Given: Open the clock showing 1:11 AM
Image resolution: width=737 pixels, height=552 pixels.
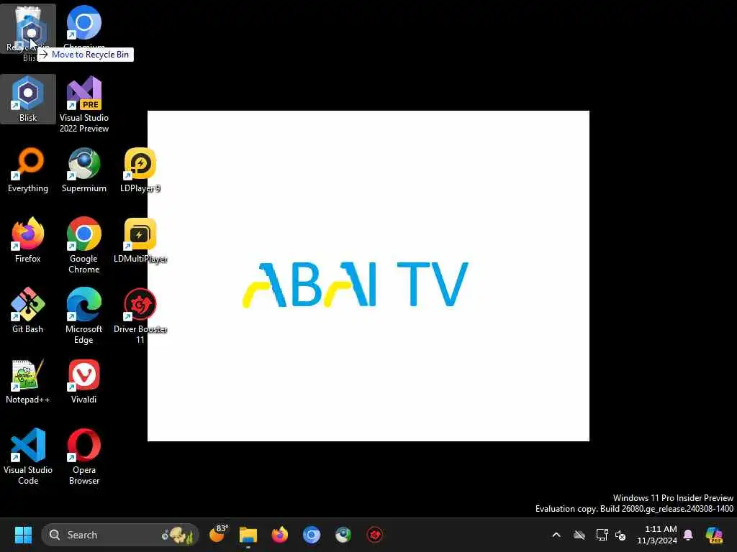Looking at the screenshot, I should [656, 535].
